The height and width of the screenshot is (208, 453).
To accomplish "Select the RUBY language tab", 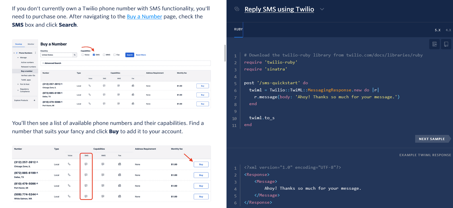I will point(238,29).
